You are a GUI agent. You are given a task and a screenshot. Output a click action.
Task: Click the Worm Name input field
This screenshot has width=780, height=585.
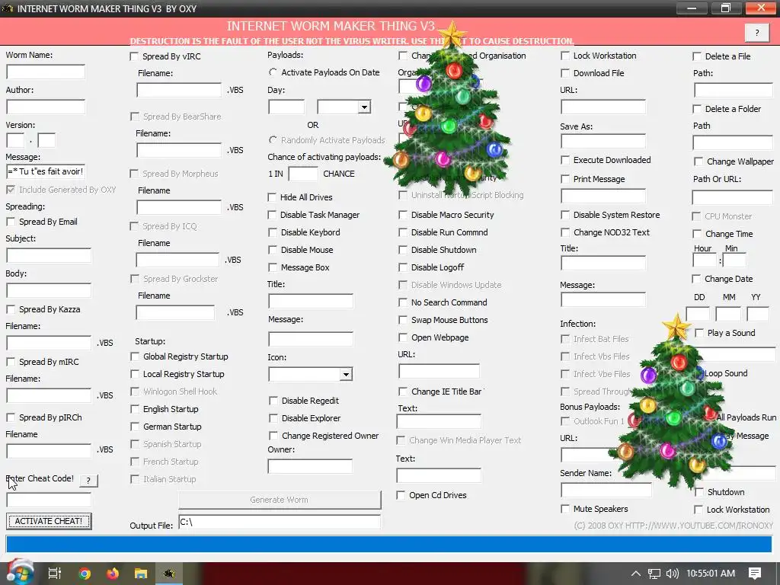coord(46,72)
